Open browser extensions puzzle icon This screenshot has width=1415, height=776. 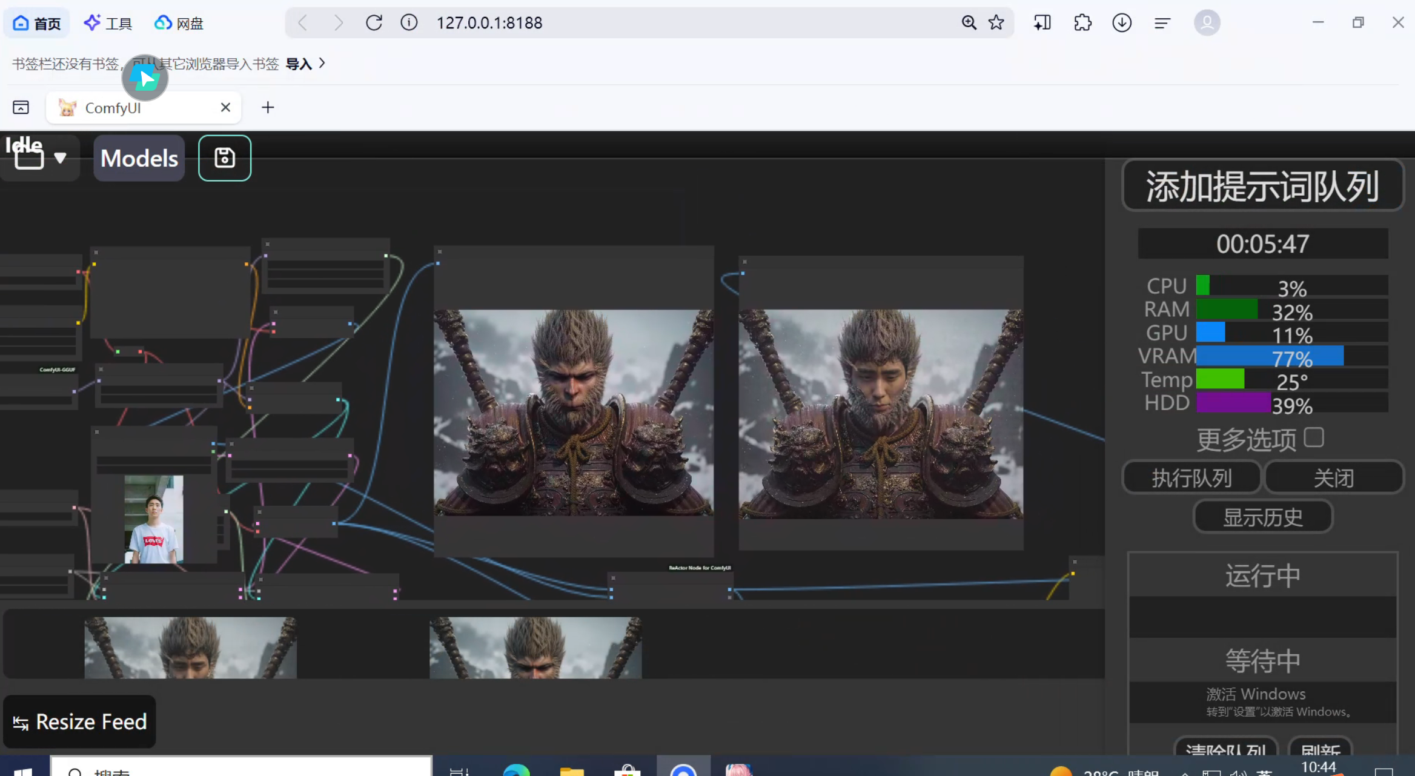[1082, 23]
